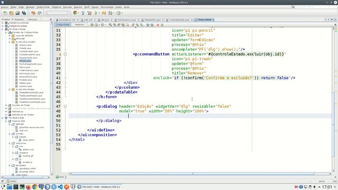Collapse the p:commandButton code fold at line 36
The width and height of the screenshot is (338, 190).
pyautogui.click(x=65, y=54)
